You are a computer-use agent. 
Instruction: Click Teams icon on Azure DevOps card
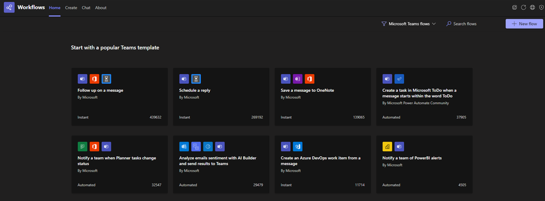pyautogui.click(x=286, y=146)
